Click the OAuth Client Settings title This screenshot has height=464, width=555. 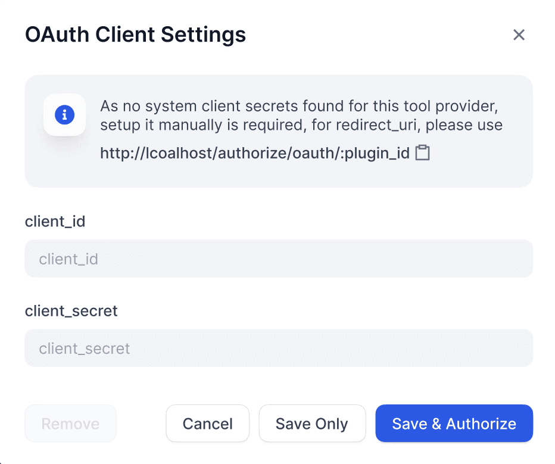tap(135, 35)
